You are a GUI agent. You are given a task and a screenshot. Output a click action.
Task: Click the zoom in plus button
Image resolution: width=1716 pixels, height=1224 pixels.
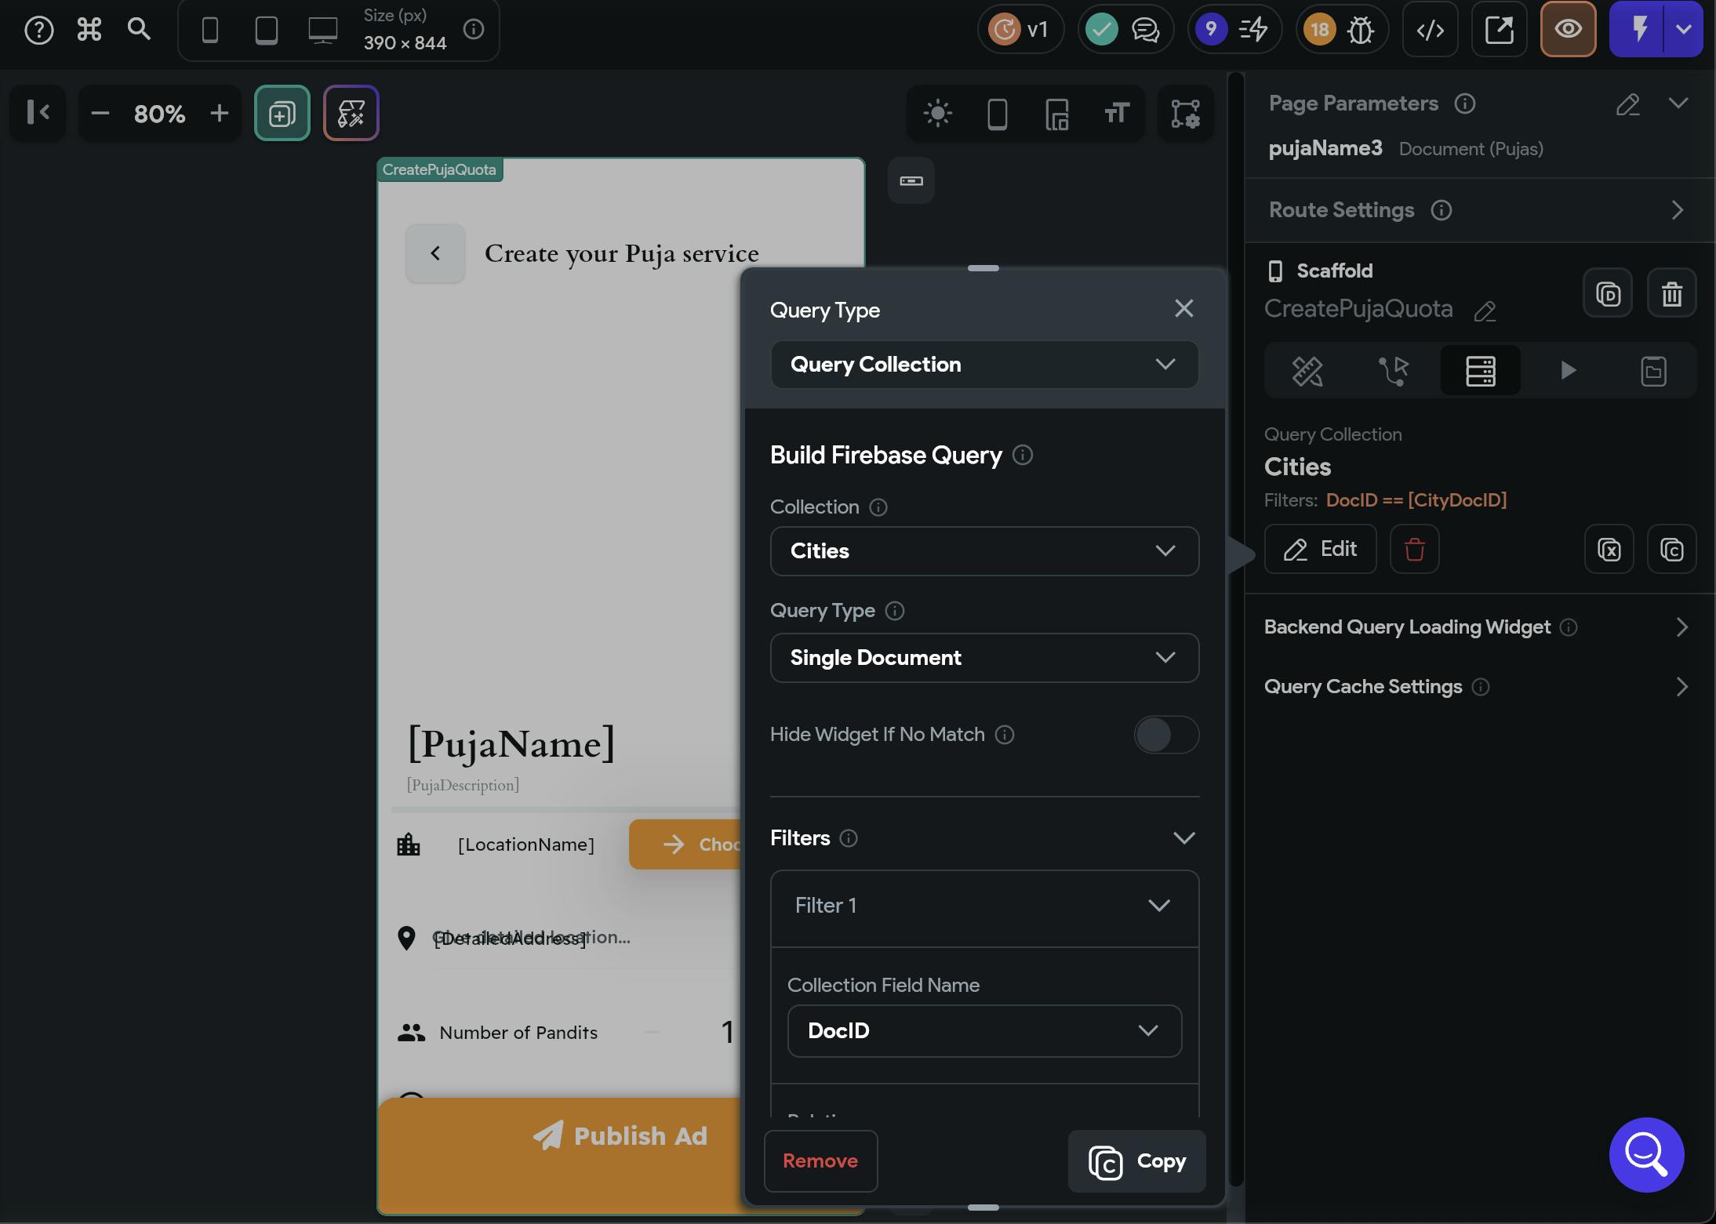pyautogui.click(x=220, y=114)
